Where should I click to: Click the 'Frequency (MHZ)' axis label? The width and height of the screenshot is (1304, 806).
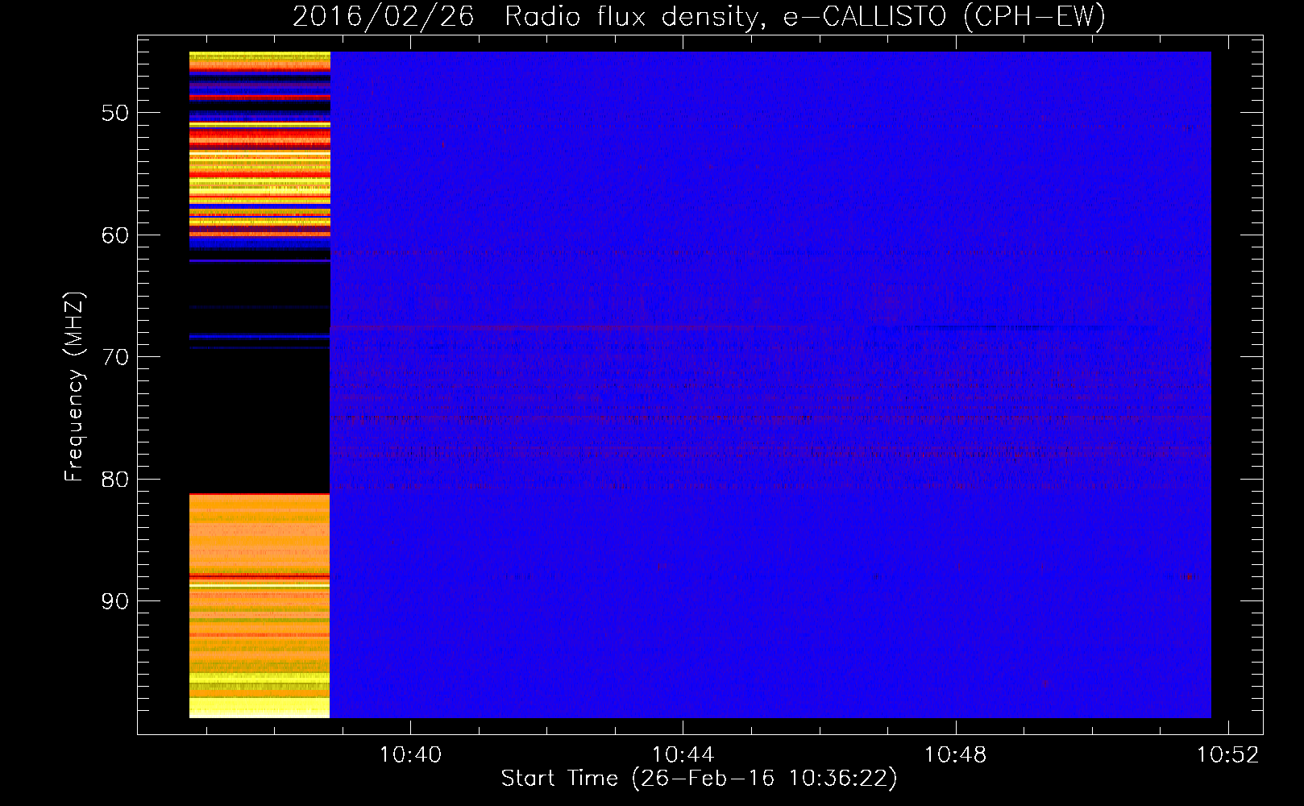(73, 387)
